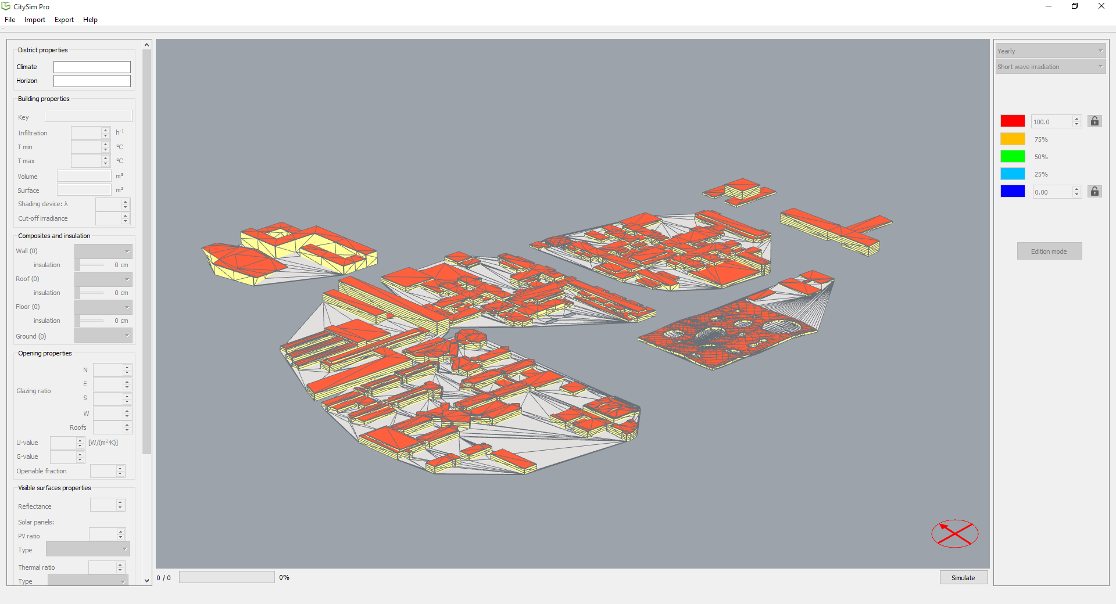1116x604 pixels.
Task: Click the red 100% color swatch
Action: click(x=1013, y=121)
